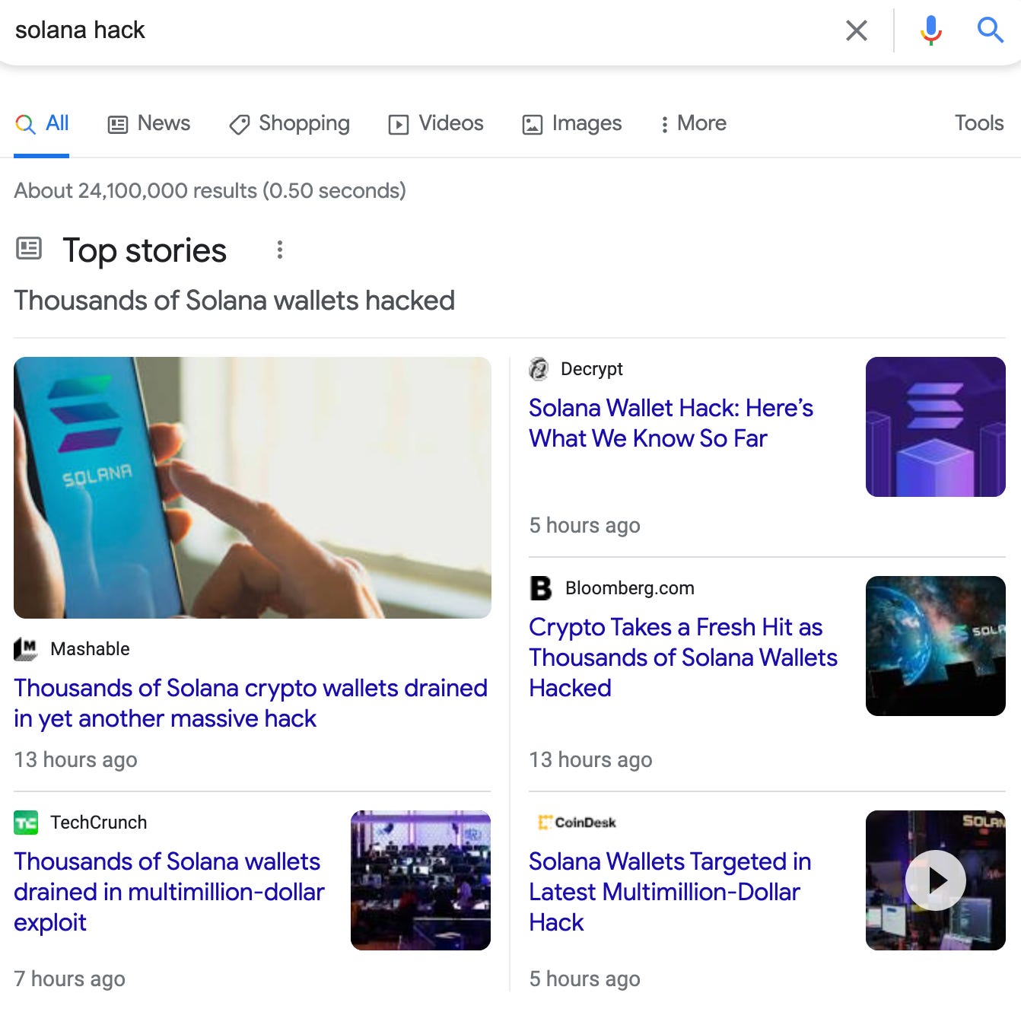This screenshot has width=1021, height=1009.
Task: Submit search with the magnifying glass icon
Action: (990, 30)
